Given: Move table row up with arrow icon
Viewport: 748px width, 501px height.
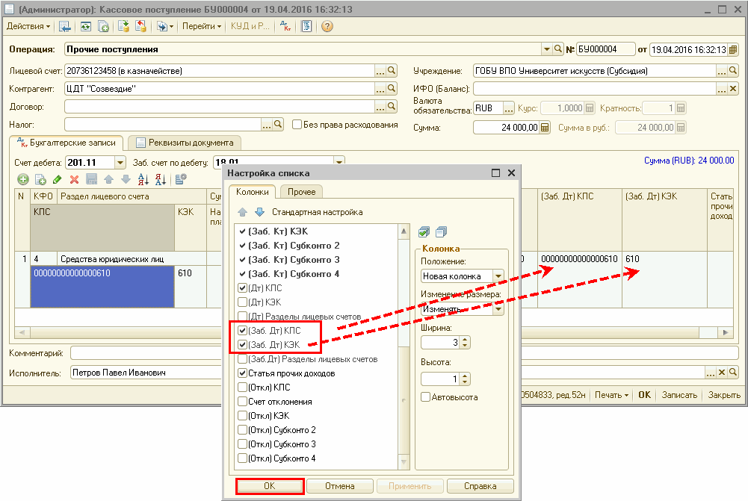Looking at the screenshot, I should point(109,179).
